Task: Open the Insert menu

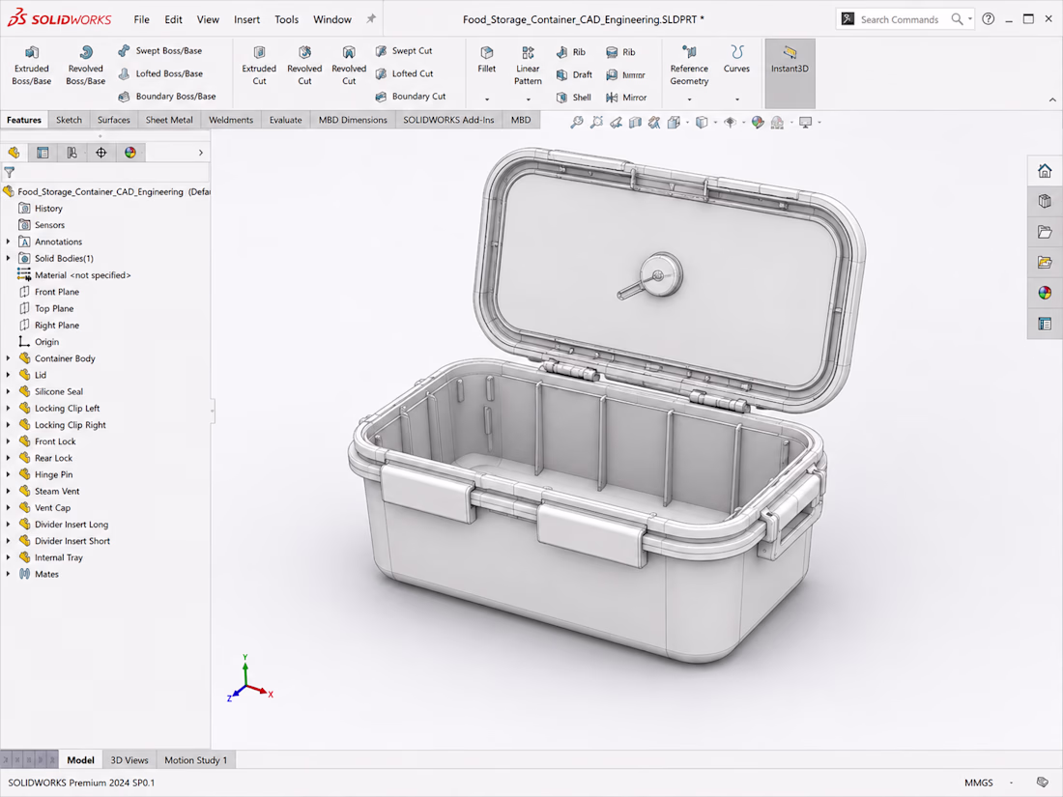Action: click(246, 19)
